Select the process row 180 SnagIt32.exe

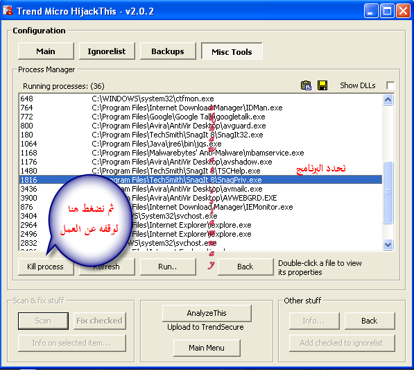click(200, 135)
